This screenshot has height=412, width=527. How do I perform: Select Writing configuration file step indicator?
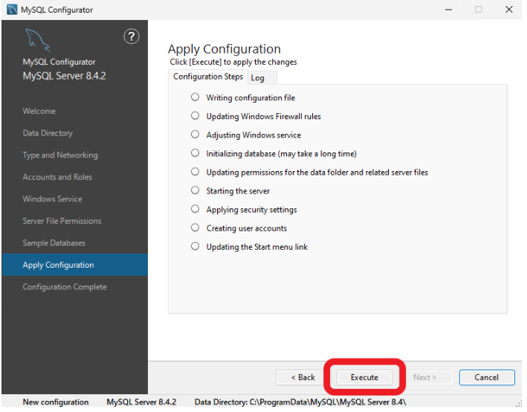(195, 97)
